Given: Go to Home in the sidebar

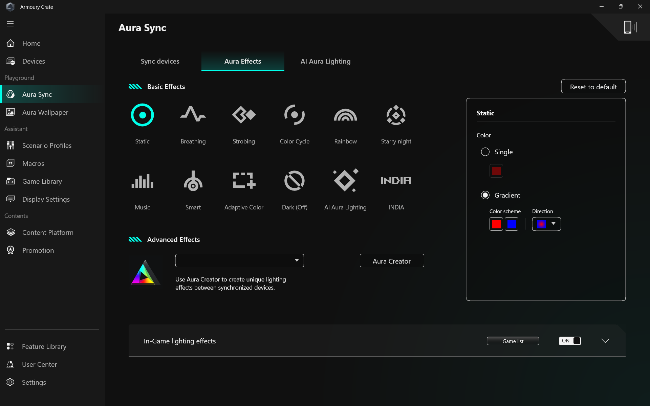Looking at the screenshot, I should click(52, 43).
